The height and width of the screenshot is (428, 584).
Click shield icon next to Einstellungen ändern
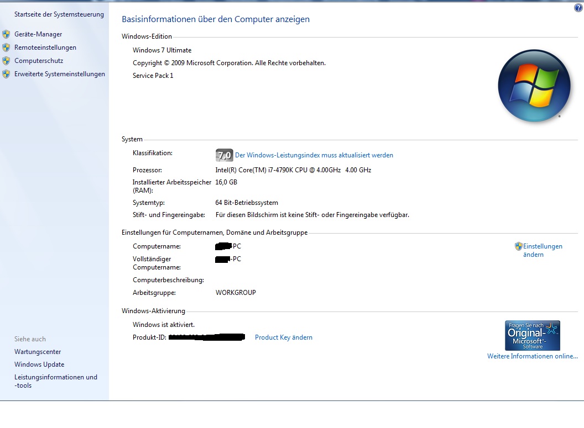pyautogui.click(x=518, y=246)
